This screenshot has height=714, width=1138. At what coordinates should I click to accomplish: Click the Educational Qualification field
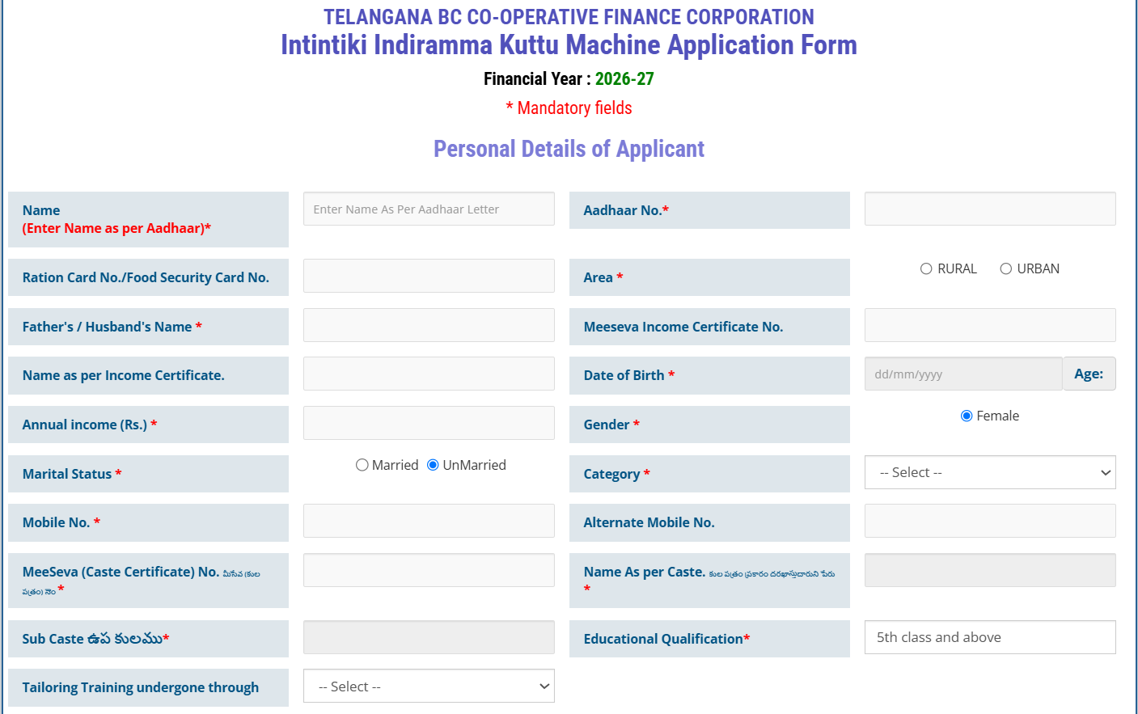pyautogui.click(x=990, y=637)
